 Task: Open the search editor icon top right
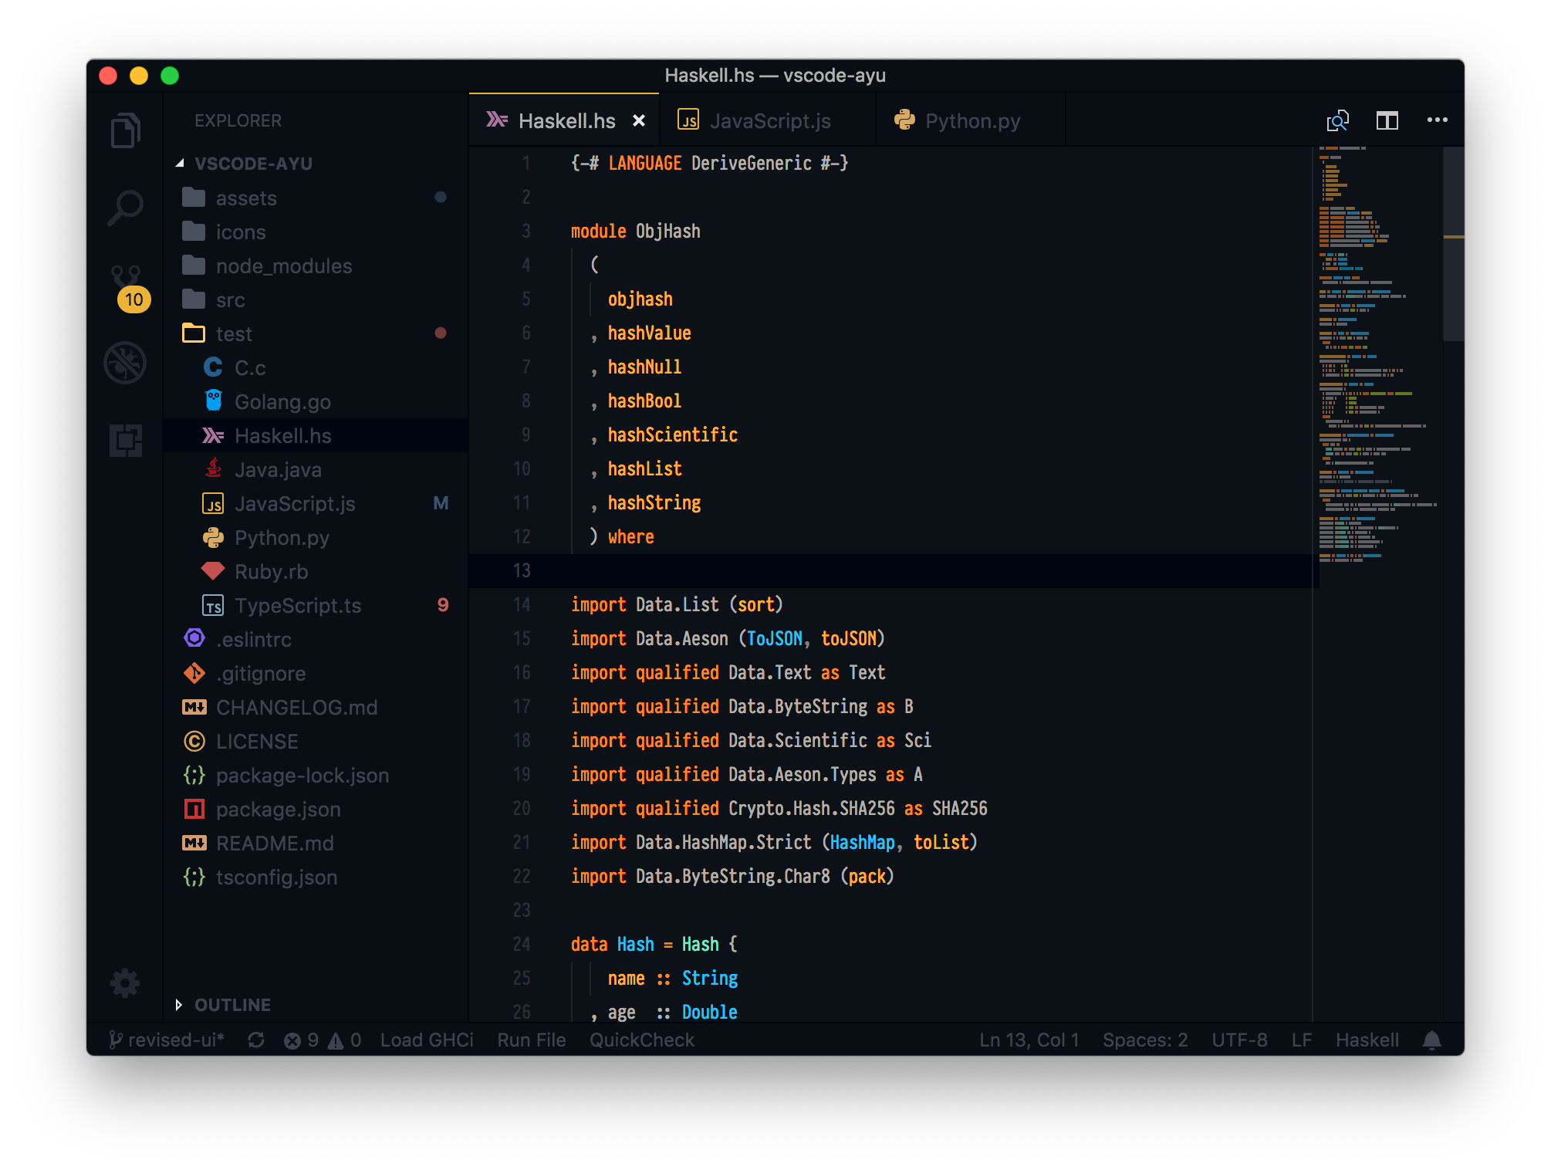click(1337, 120)
